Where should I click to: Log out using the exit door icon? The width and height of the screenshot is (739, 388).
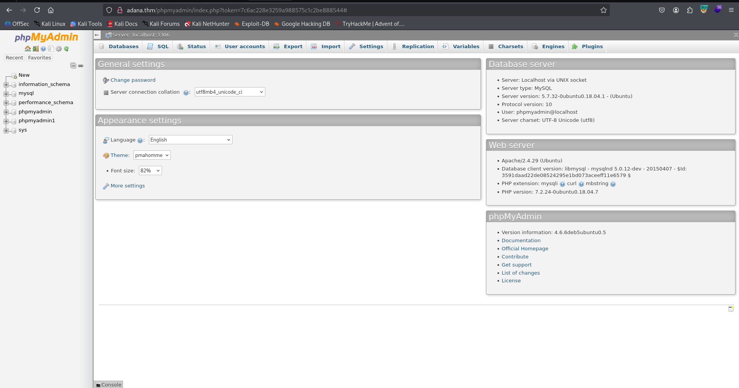pos(35,49)
